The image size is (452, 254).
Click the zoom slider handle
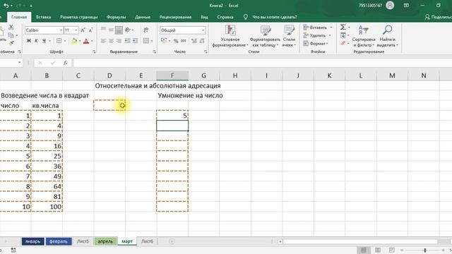(x=424, y=250)
